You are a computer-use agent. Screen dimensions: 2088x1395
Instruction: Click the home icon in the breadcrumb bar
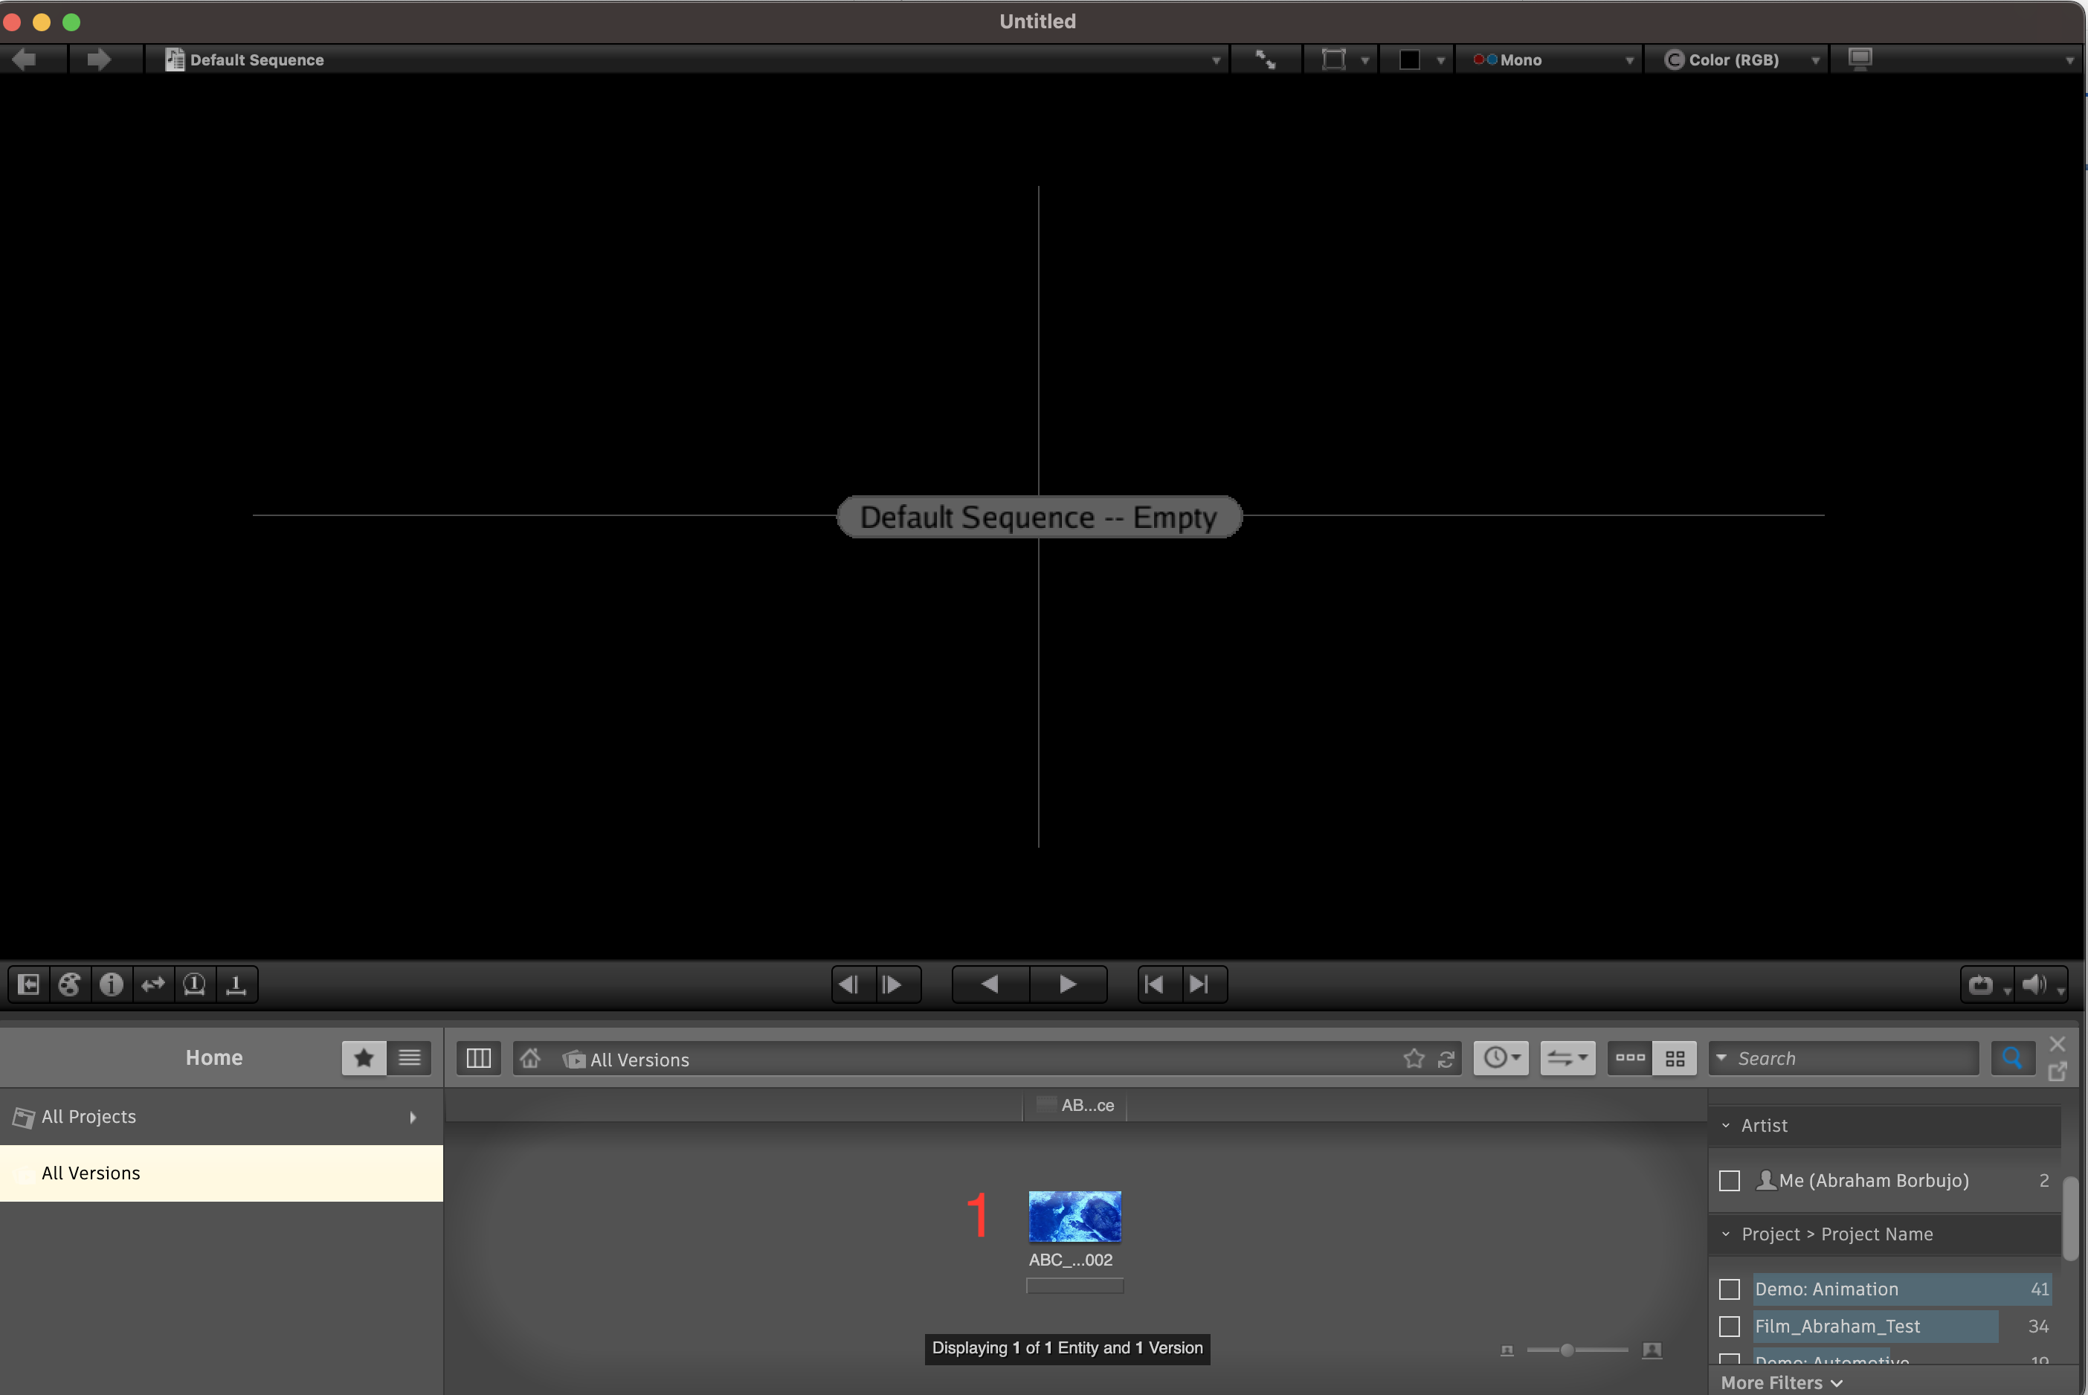click(x=531, y=1059)
